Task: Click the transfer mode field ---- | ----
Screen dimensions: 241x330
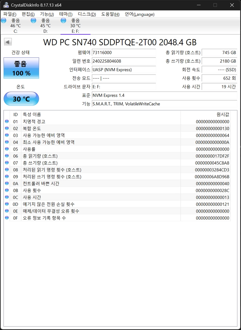Action: 124,78
